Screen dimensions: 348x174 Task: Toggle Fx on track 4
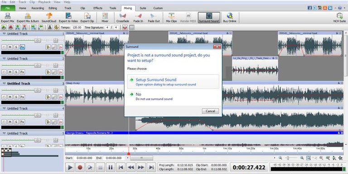click(x=22, y=122)
